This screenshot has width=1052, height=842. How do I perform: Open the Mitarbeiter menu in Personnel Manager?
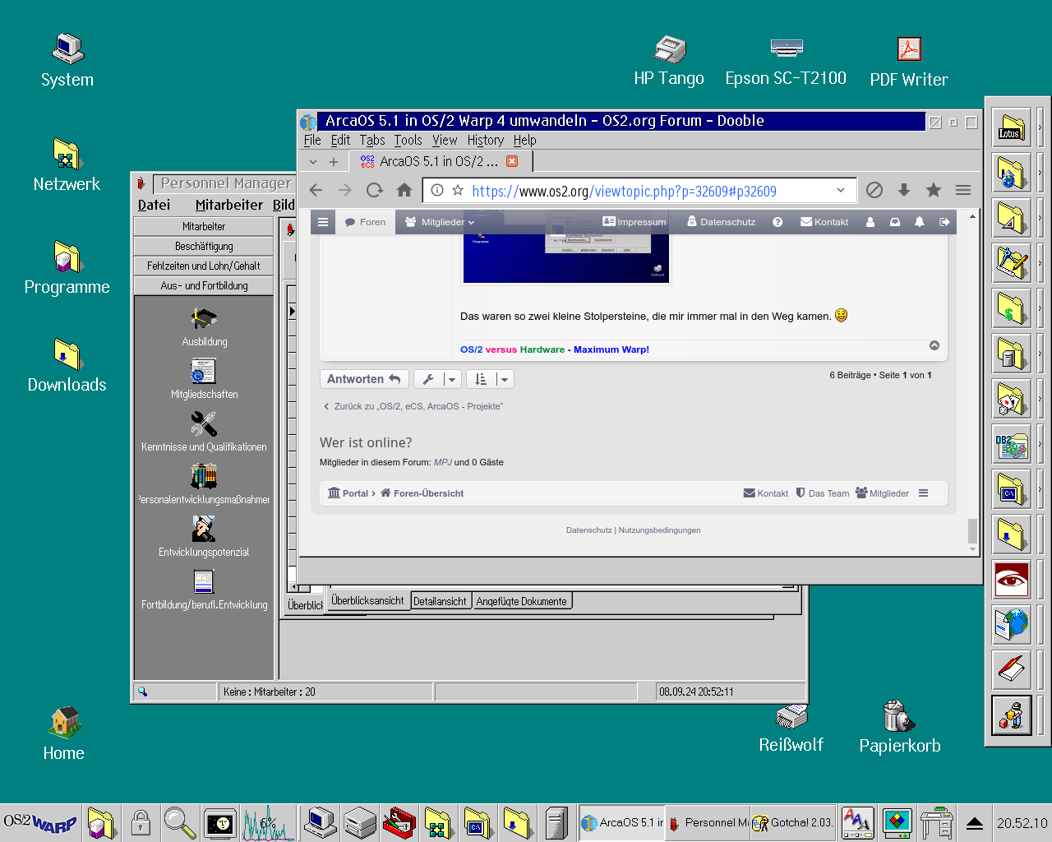point(229,205)
